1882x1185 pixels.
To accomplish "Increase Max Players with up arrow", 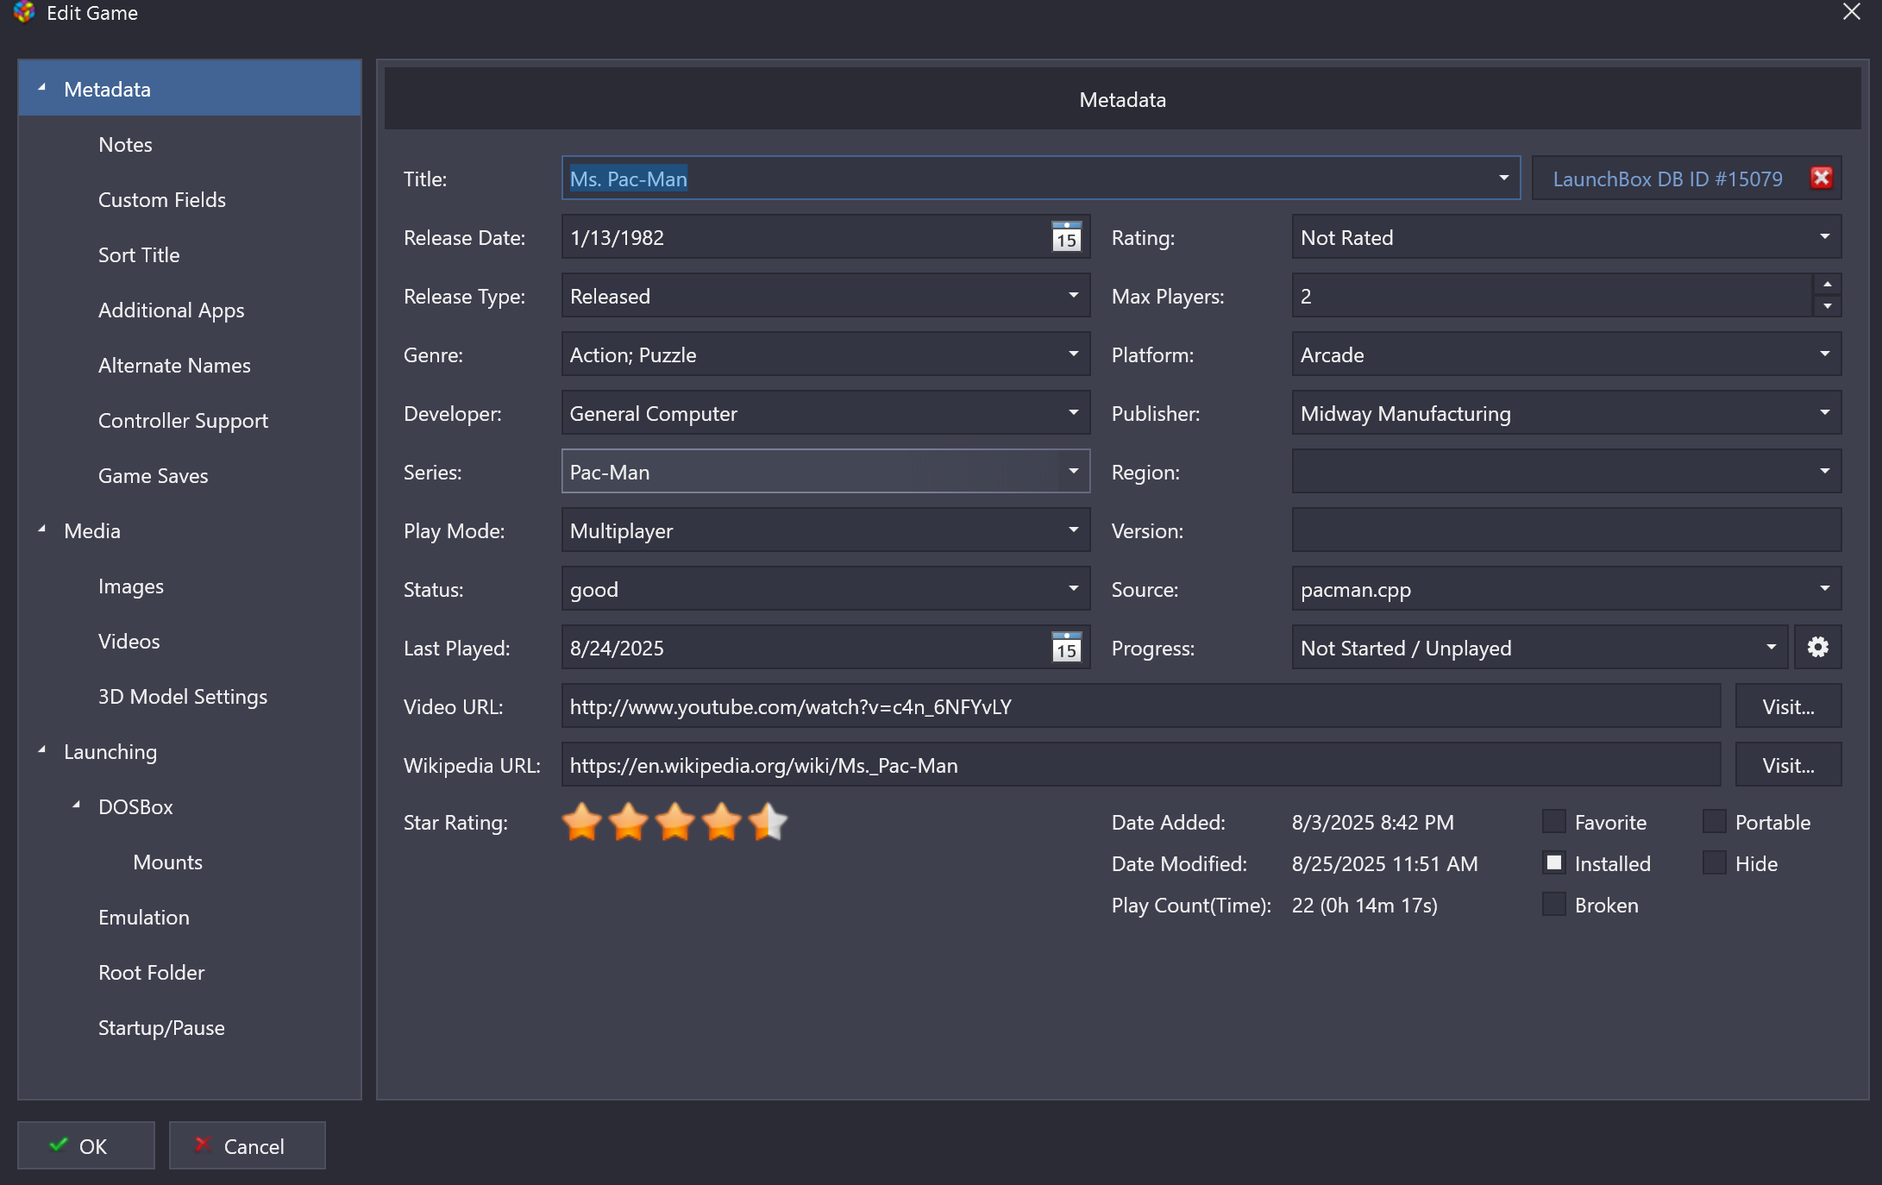I will (x=1828, y=285).
